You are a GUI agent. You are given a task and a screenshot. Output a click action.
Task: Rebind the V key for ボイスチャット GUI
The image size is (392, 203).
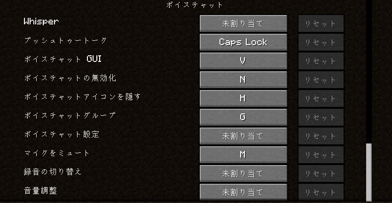[243, 61]
